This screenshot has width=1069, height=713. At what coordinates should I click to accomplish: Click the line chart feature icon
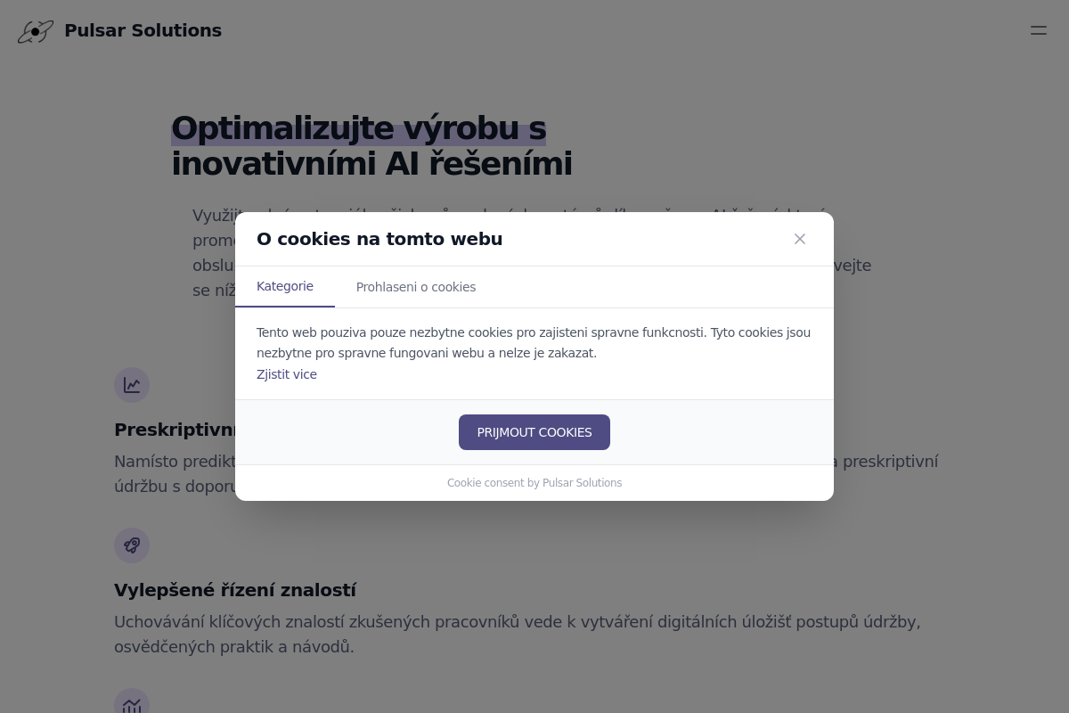click(x=132, y=385)
